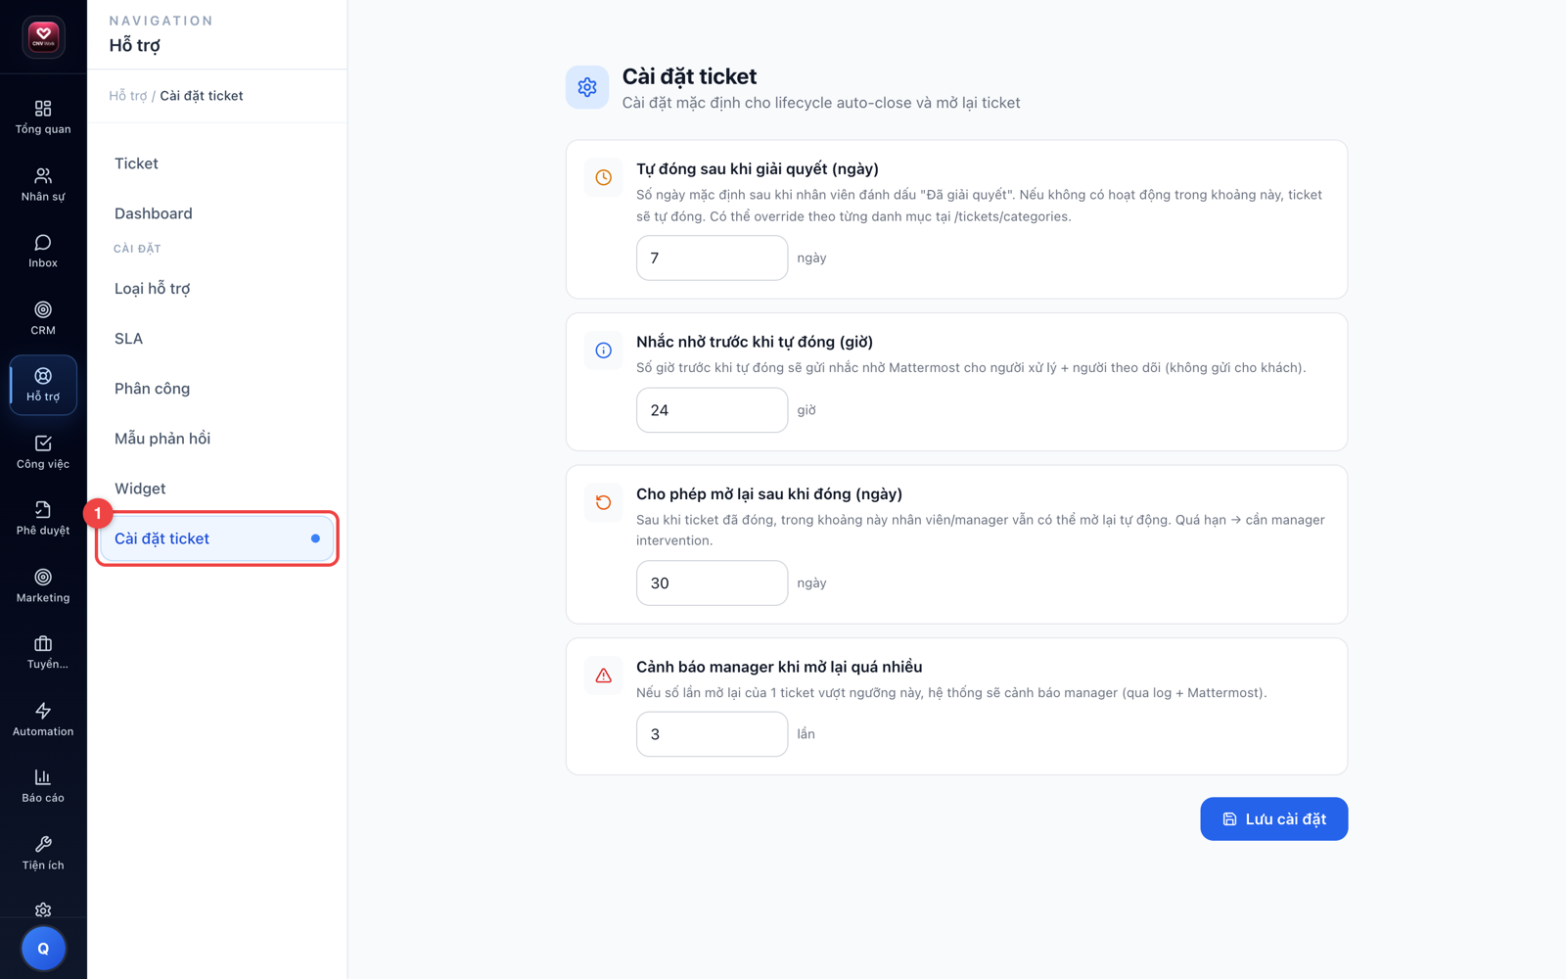The width and height of the screenshot is (1566, 979).
Task: Click the Lưu cài đặt button
Action: pyautogui.click(x=1273, y=819)
